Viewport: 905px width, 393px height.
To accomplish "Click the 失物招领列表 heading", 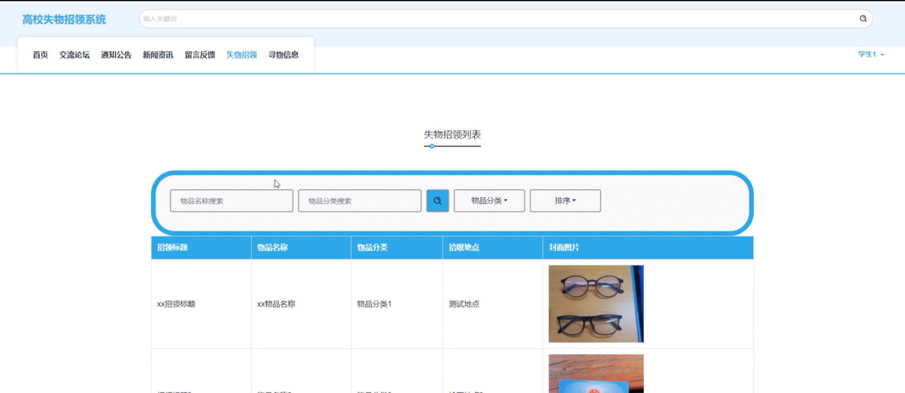I will (x=452, y=135).
